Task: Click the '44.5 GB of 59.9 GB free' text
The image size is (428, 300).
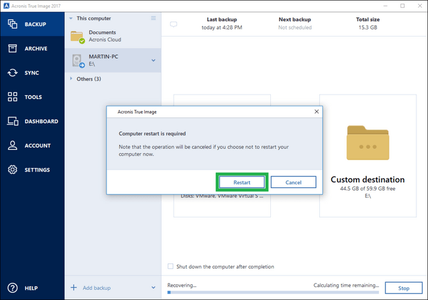Action: pyautogui.click(x=367, y=188)
